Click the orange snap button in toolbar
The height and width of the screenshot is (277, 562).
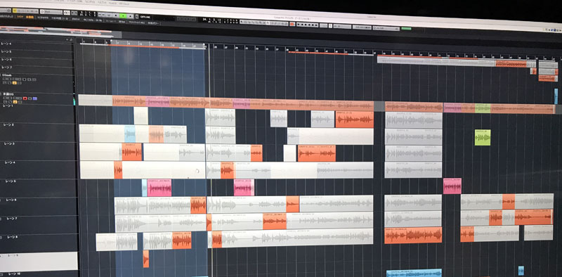pos(292,24)
